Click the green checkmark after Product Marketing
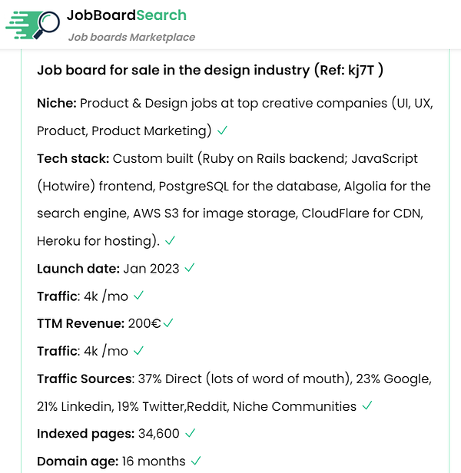Screen dimensions: 461x473 (x=222, y=131)
